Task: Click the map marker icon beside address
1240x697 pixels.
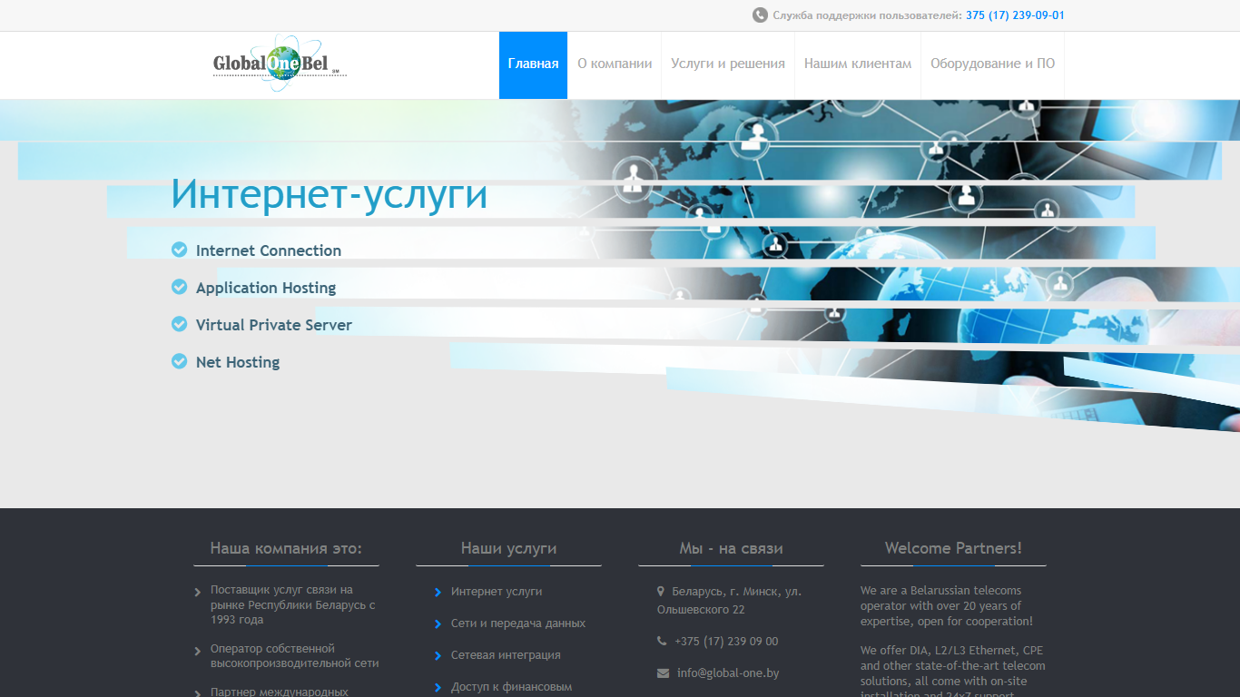Action: point(661,591)
